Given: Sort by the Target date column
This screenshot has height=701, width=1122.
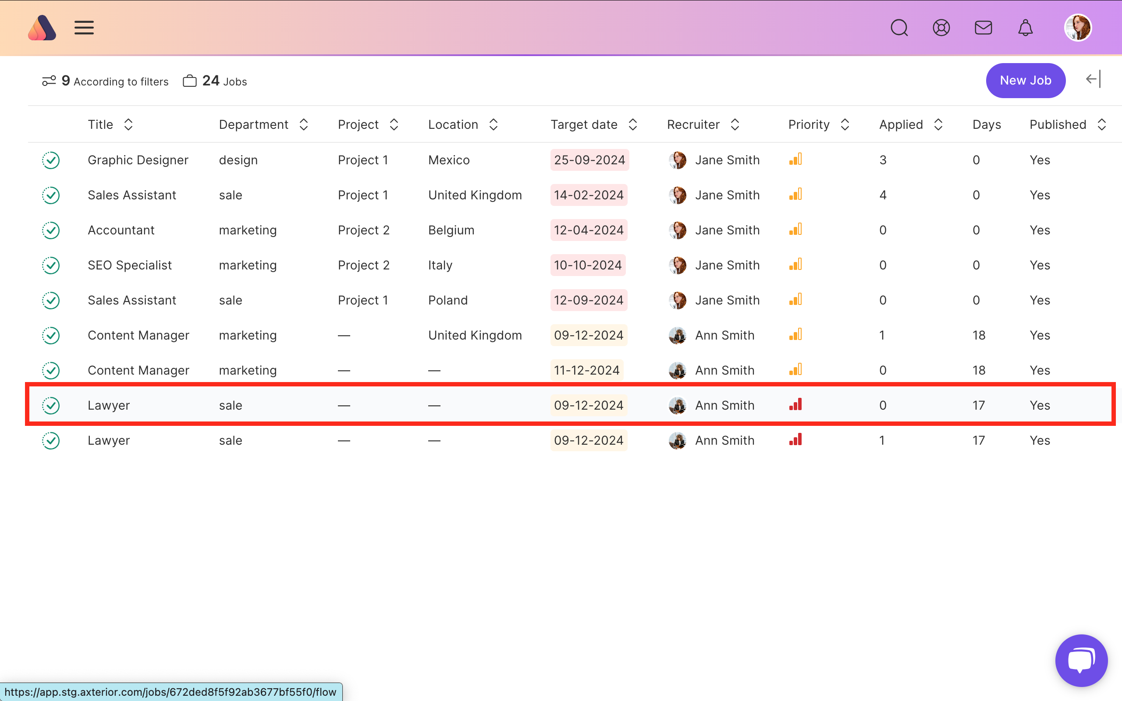Looking at the screenshot, I should click(633, 124).
